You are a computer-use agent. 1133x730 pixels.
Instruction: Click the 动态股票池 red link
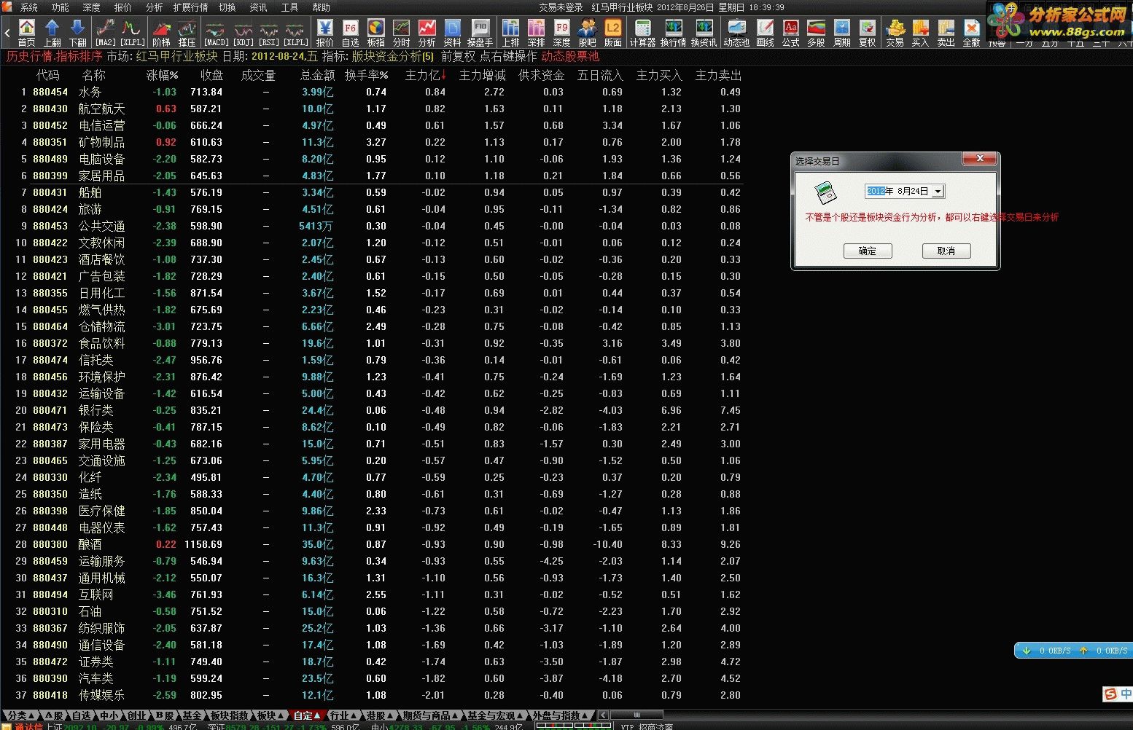[570, 56]
